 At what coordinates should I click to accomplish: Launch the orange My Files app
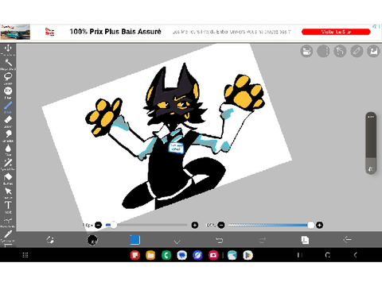coord(150,255)
